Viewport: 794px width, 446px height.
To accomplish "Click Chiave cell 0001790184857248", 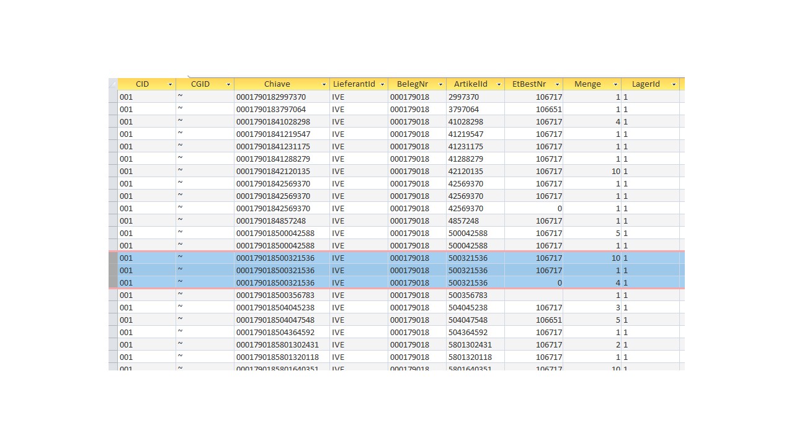I will 282,221.
